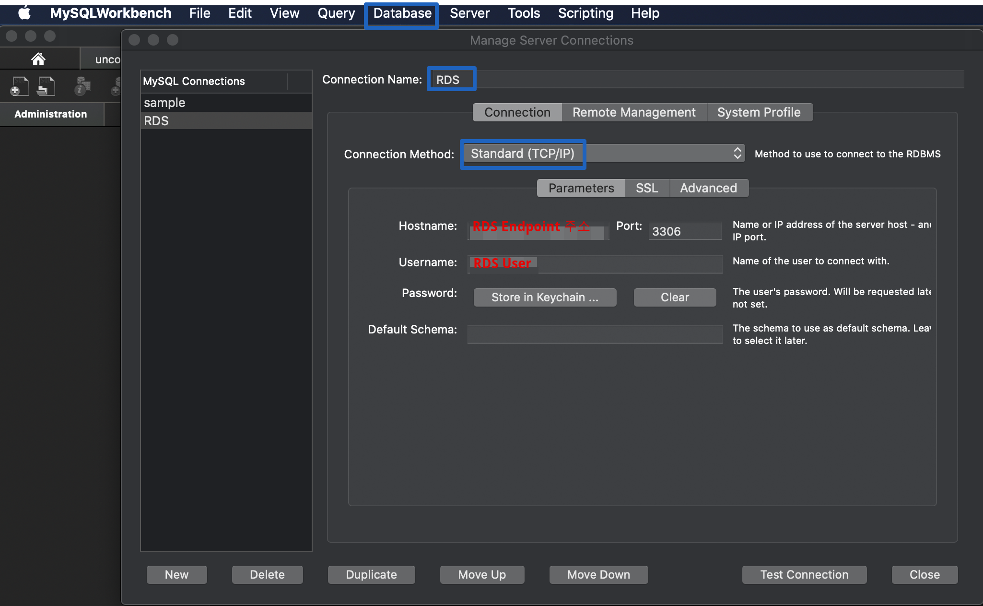Open the Advanced tab
Image resolution: width=983 pixels, height=606 pixels.
tap(709, 188)
